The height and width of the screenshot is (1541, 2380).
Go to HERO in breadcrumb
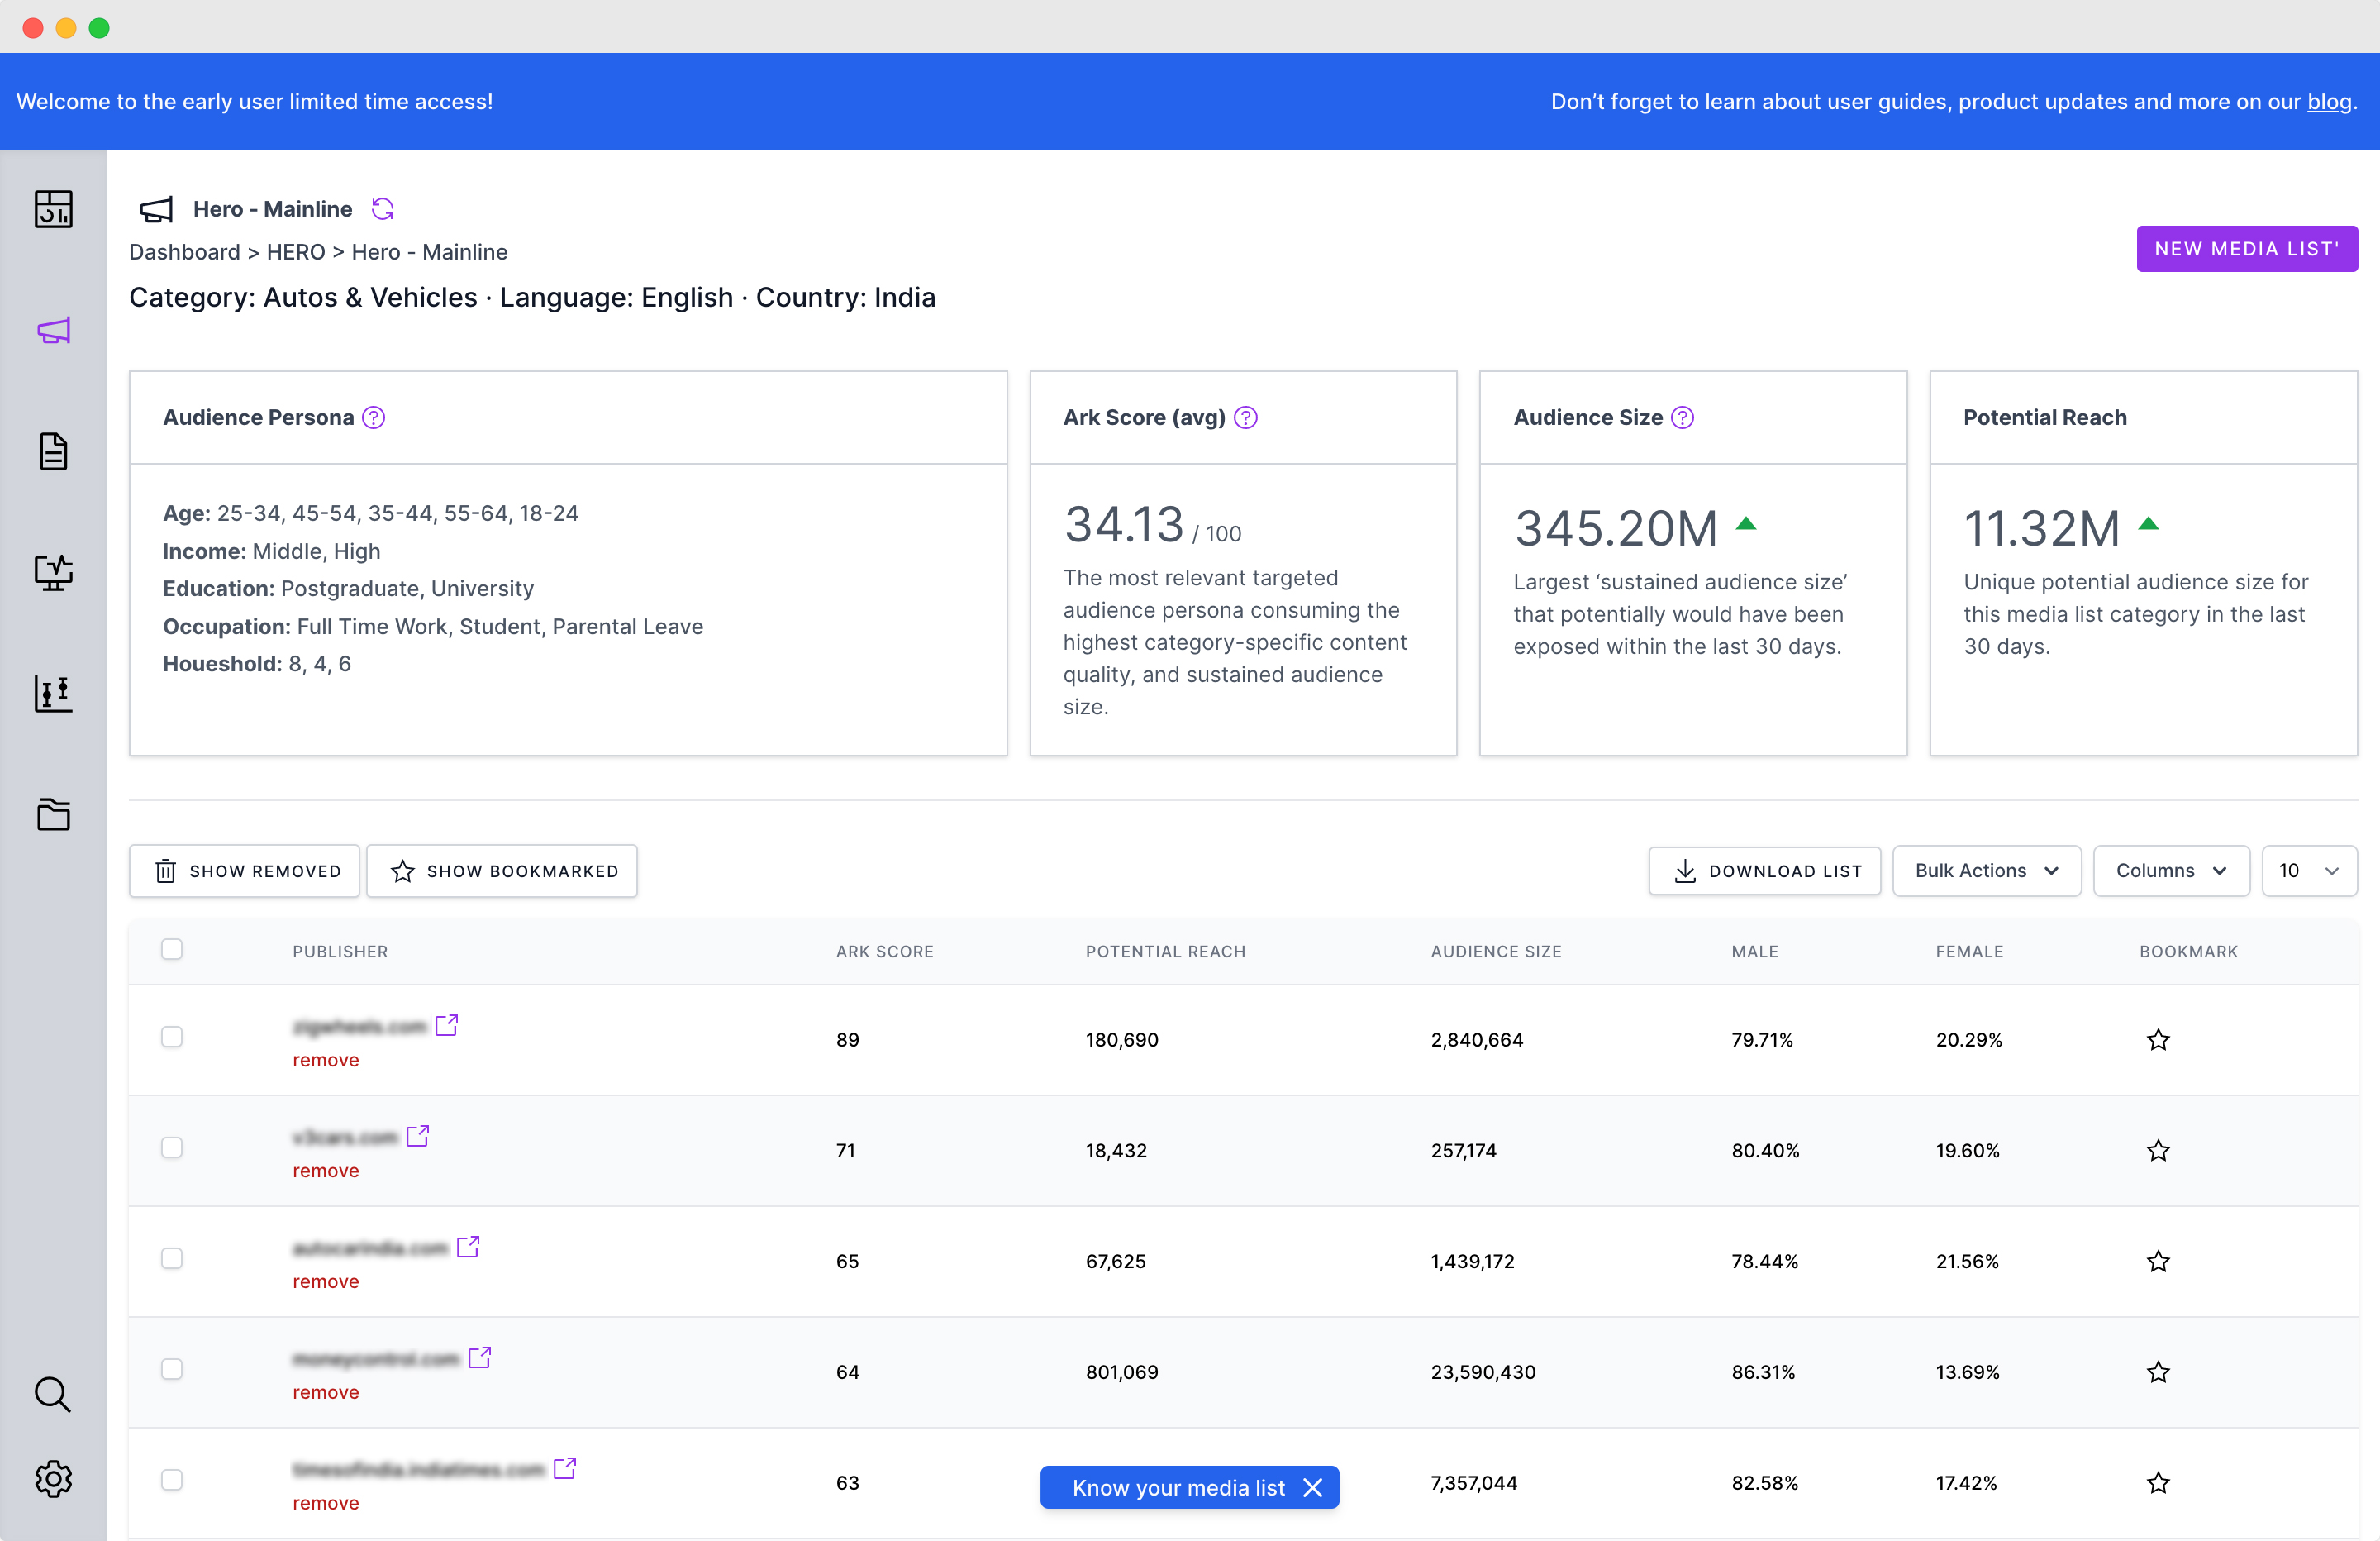pyautogui.click(x=295, y=252)
